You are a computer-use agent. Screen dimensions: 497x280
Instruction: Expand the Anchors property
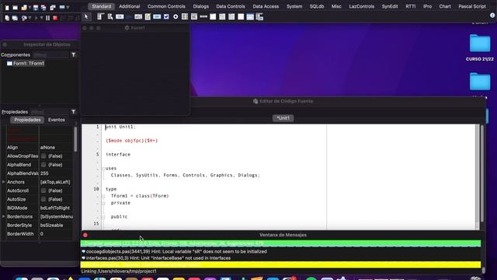[3, 182]
